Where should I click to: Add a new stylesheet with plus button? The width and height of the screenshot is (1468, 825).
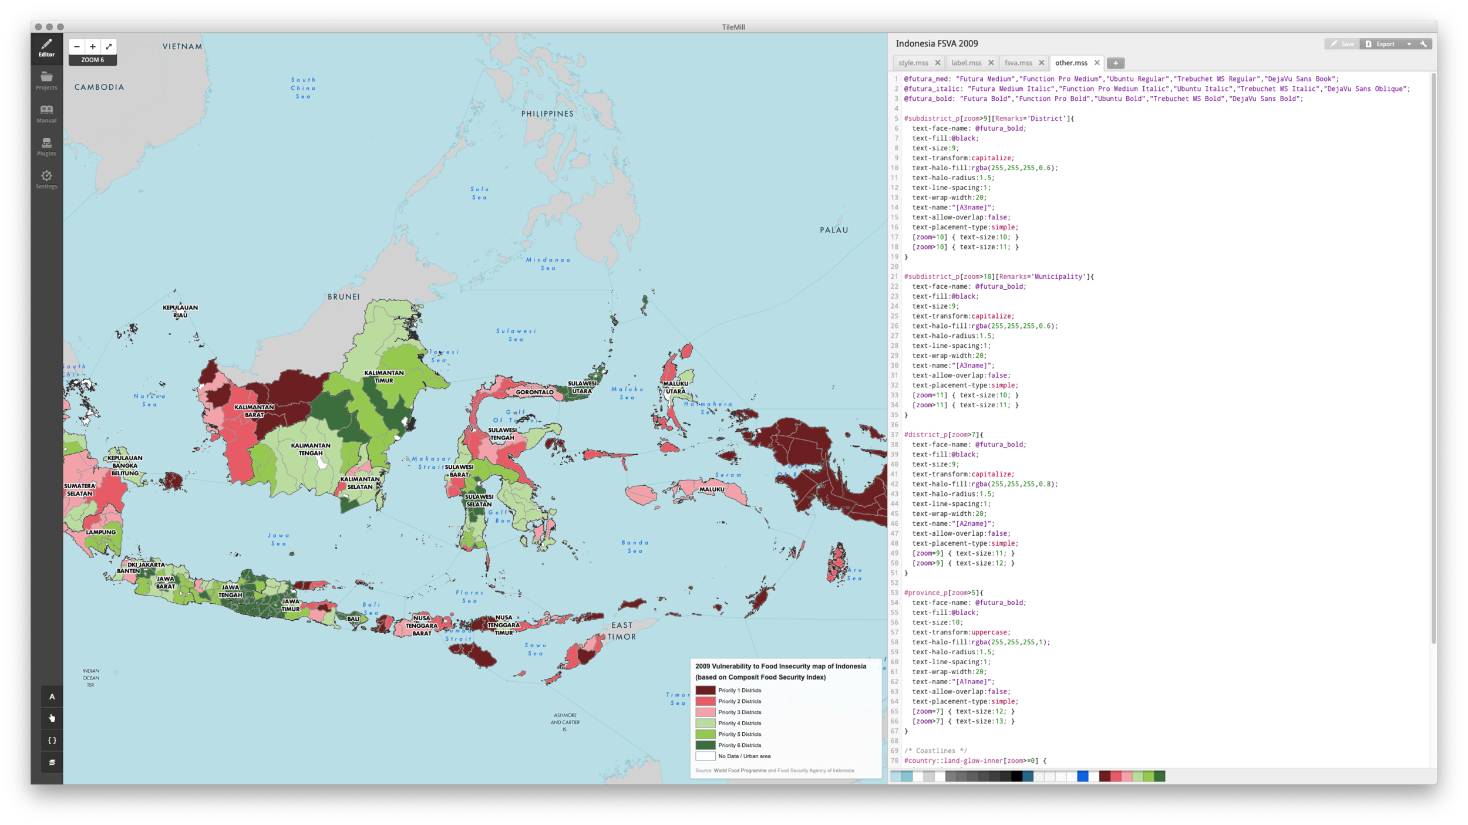1115,63
